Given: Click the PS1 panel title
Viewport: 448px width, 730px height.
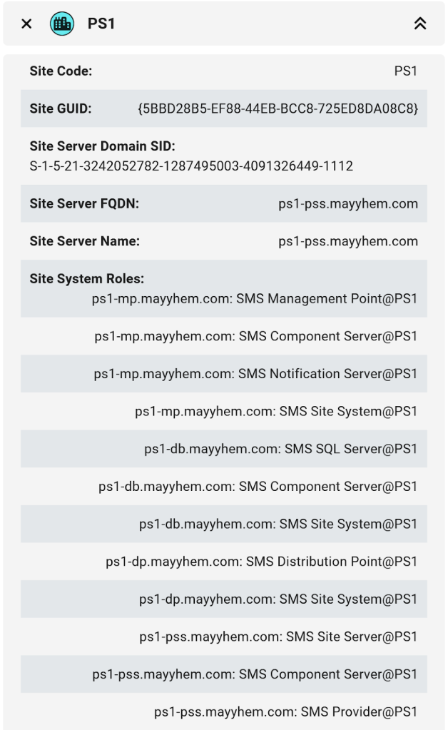Looking at the screenshot, I should pyautogui.click(x=101, y=24).
